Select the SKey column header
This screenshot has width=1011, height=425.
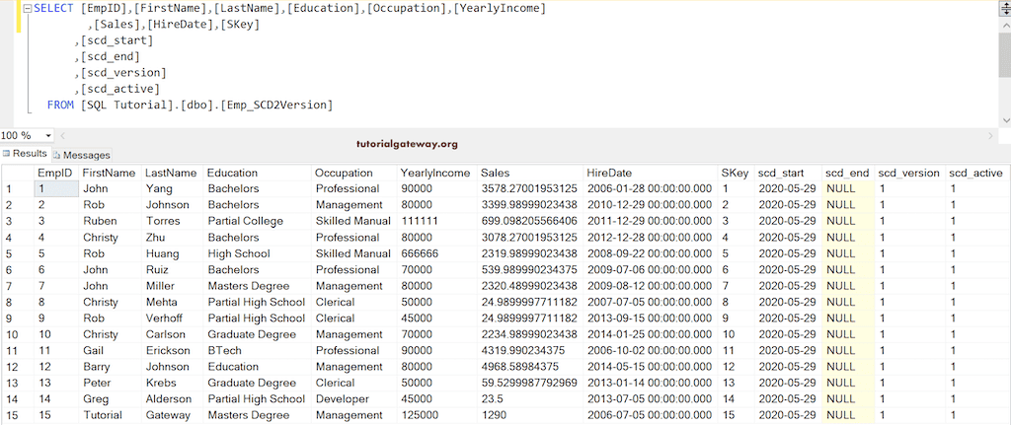click(x=737, y=173)
